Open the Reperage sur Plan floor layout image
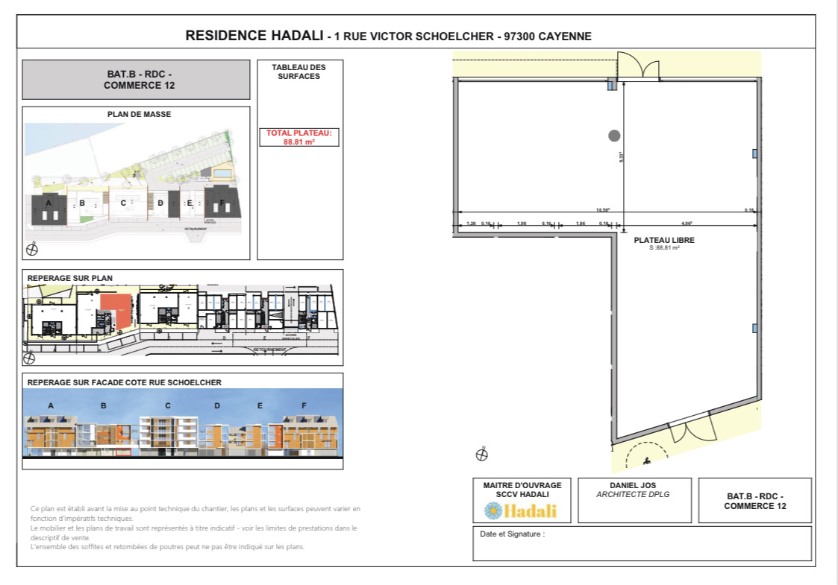Screen dimensions: 838x585 coord(182,320)
